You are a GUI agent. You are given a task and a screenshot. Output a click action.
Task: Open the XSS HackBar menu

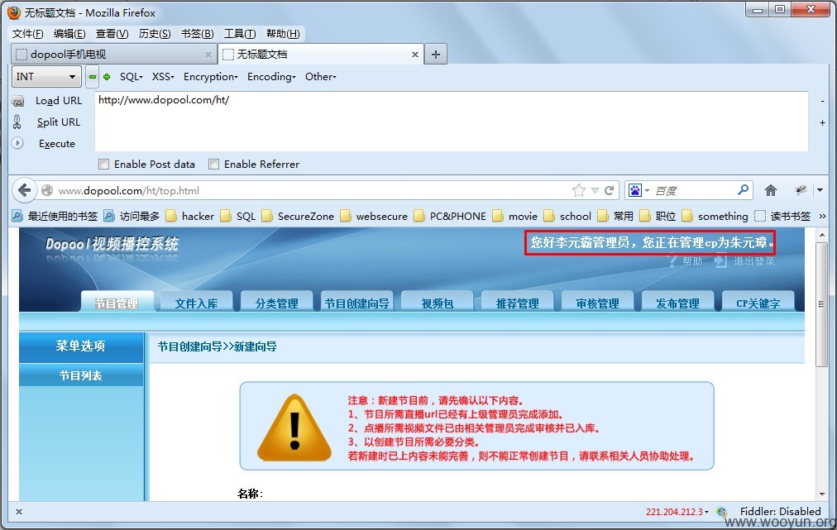[x=163, y=77]
